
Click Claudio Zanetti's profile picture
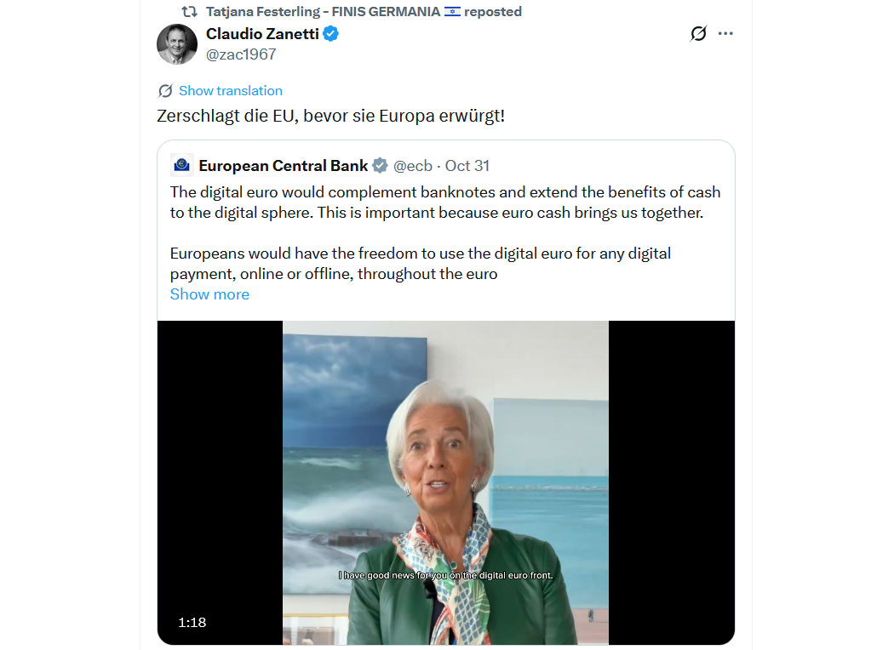point(177,44)
